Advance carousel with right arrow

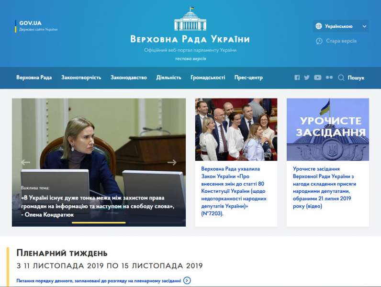tap(172, 162)
